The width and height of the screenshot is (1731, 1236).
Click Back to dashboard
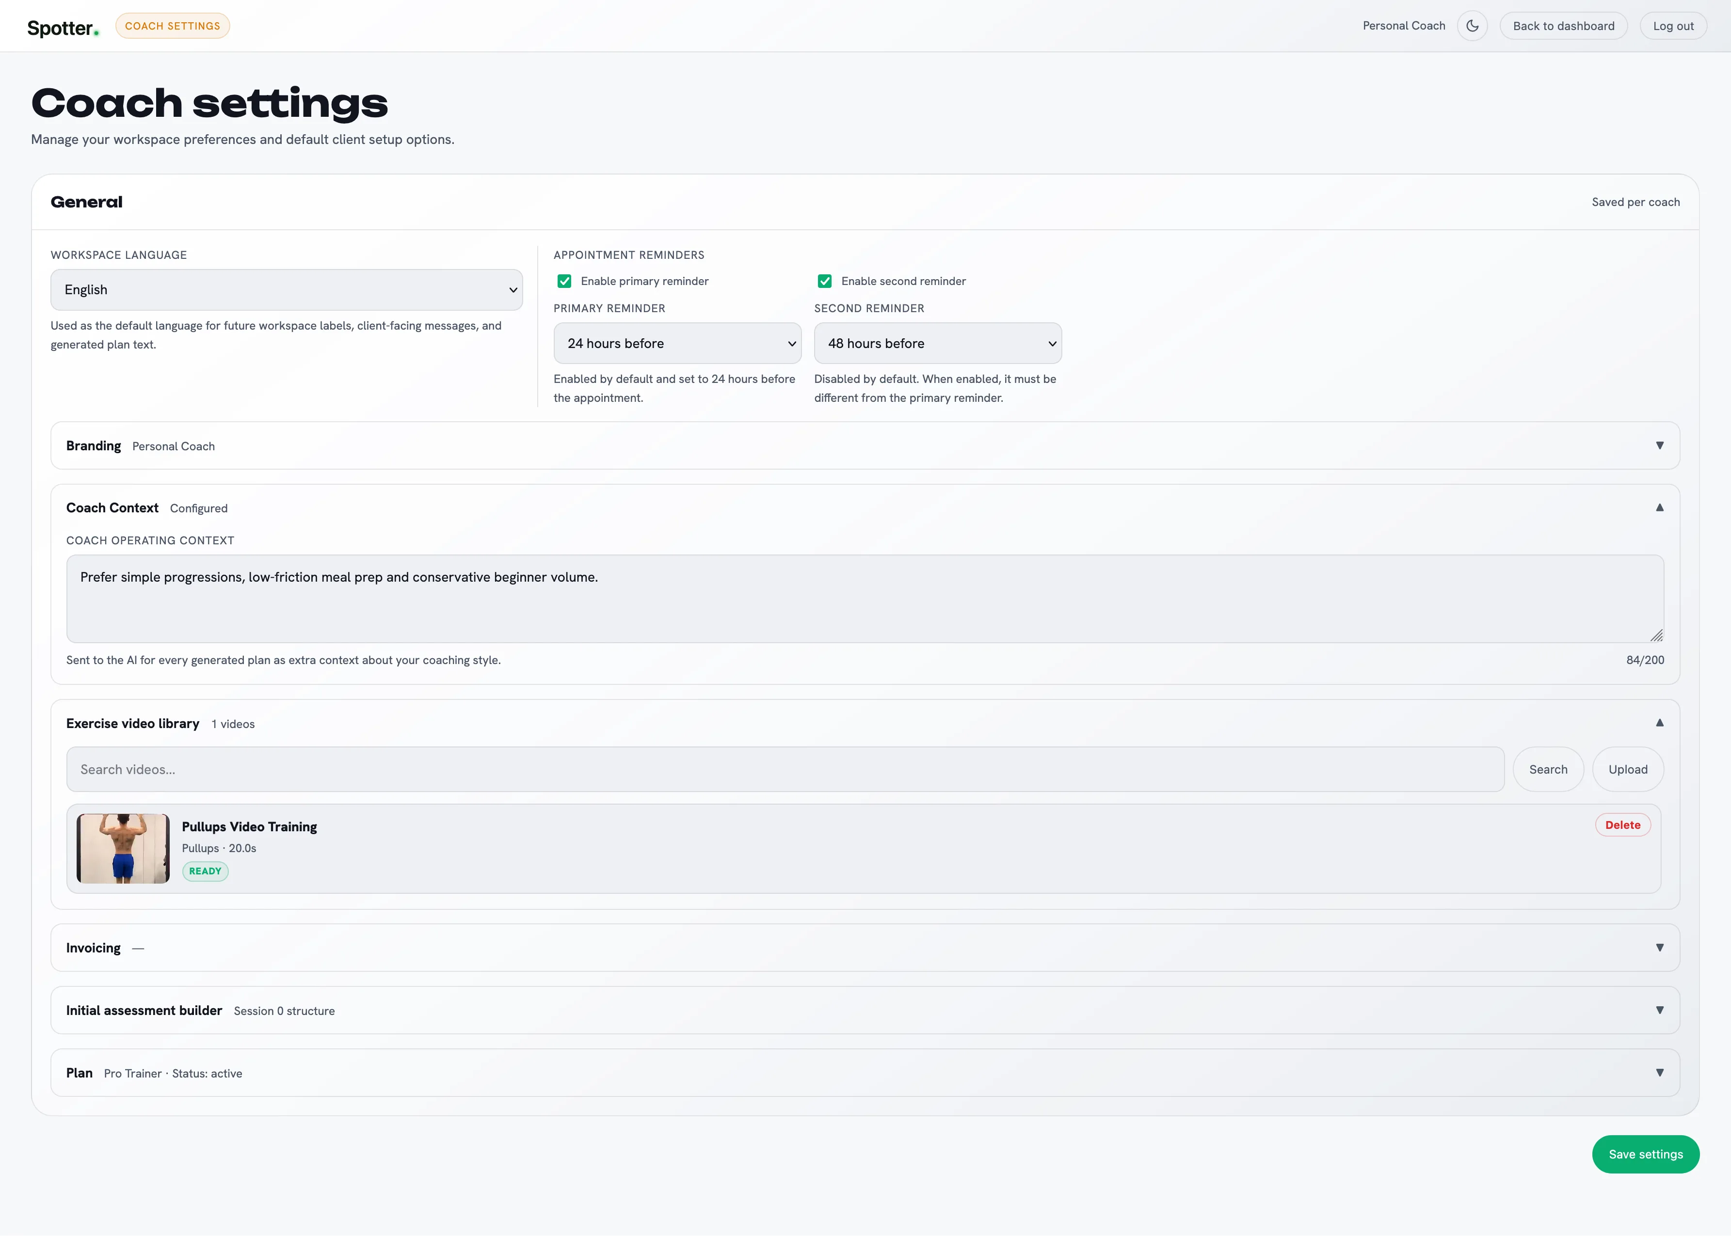click(1564, 26)
